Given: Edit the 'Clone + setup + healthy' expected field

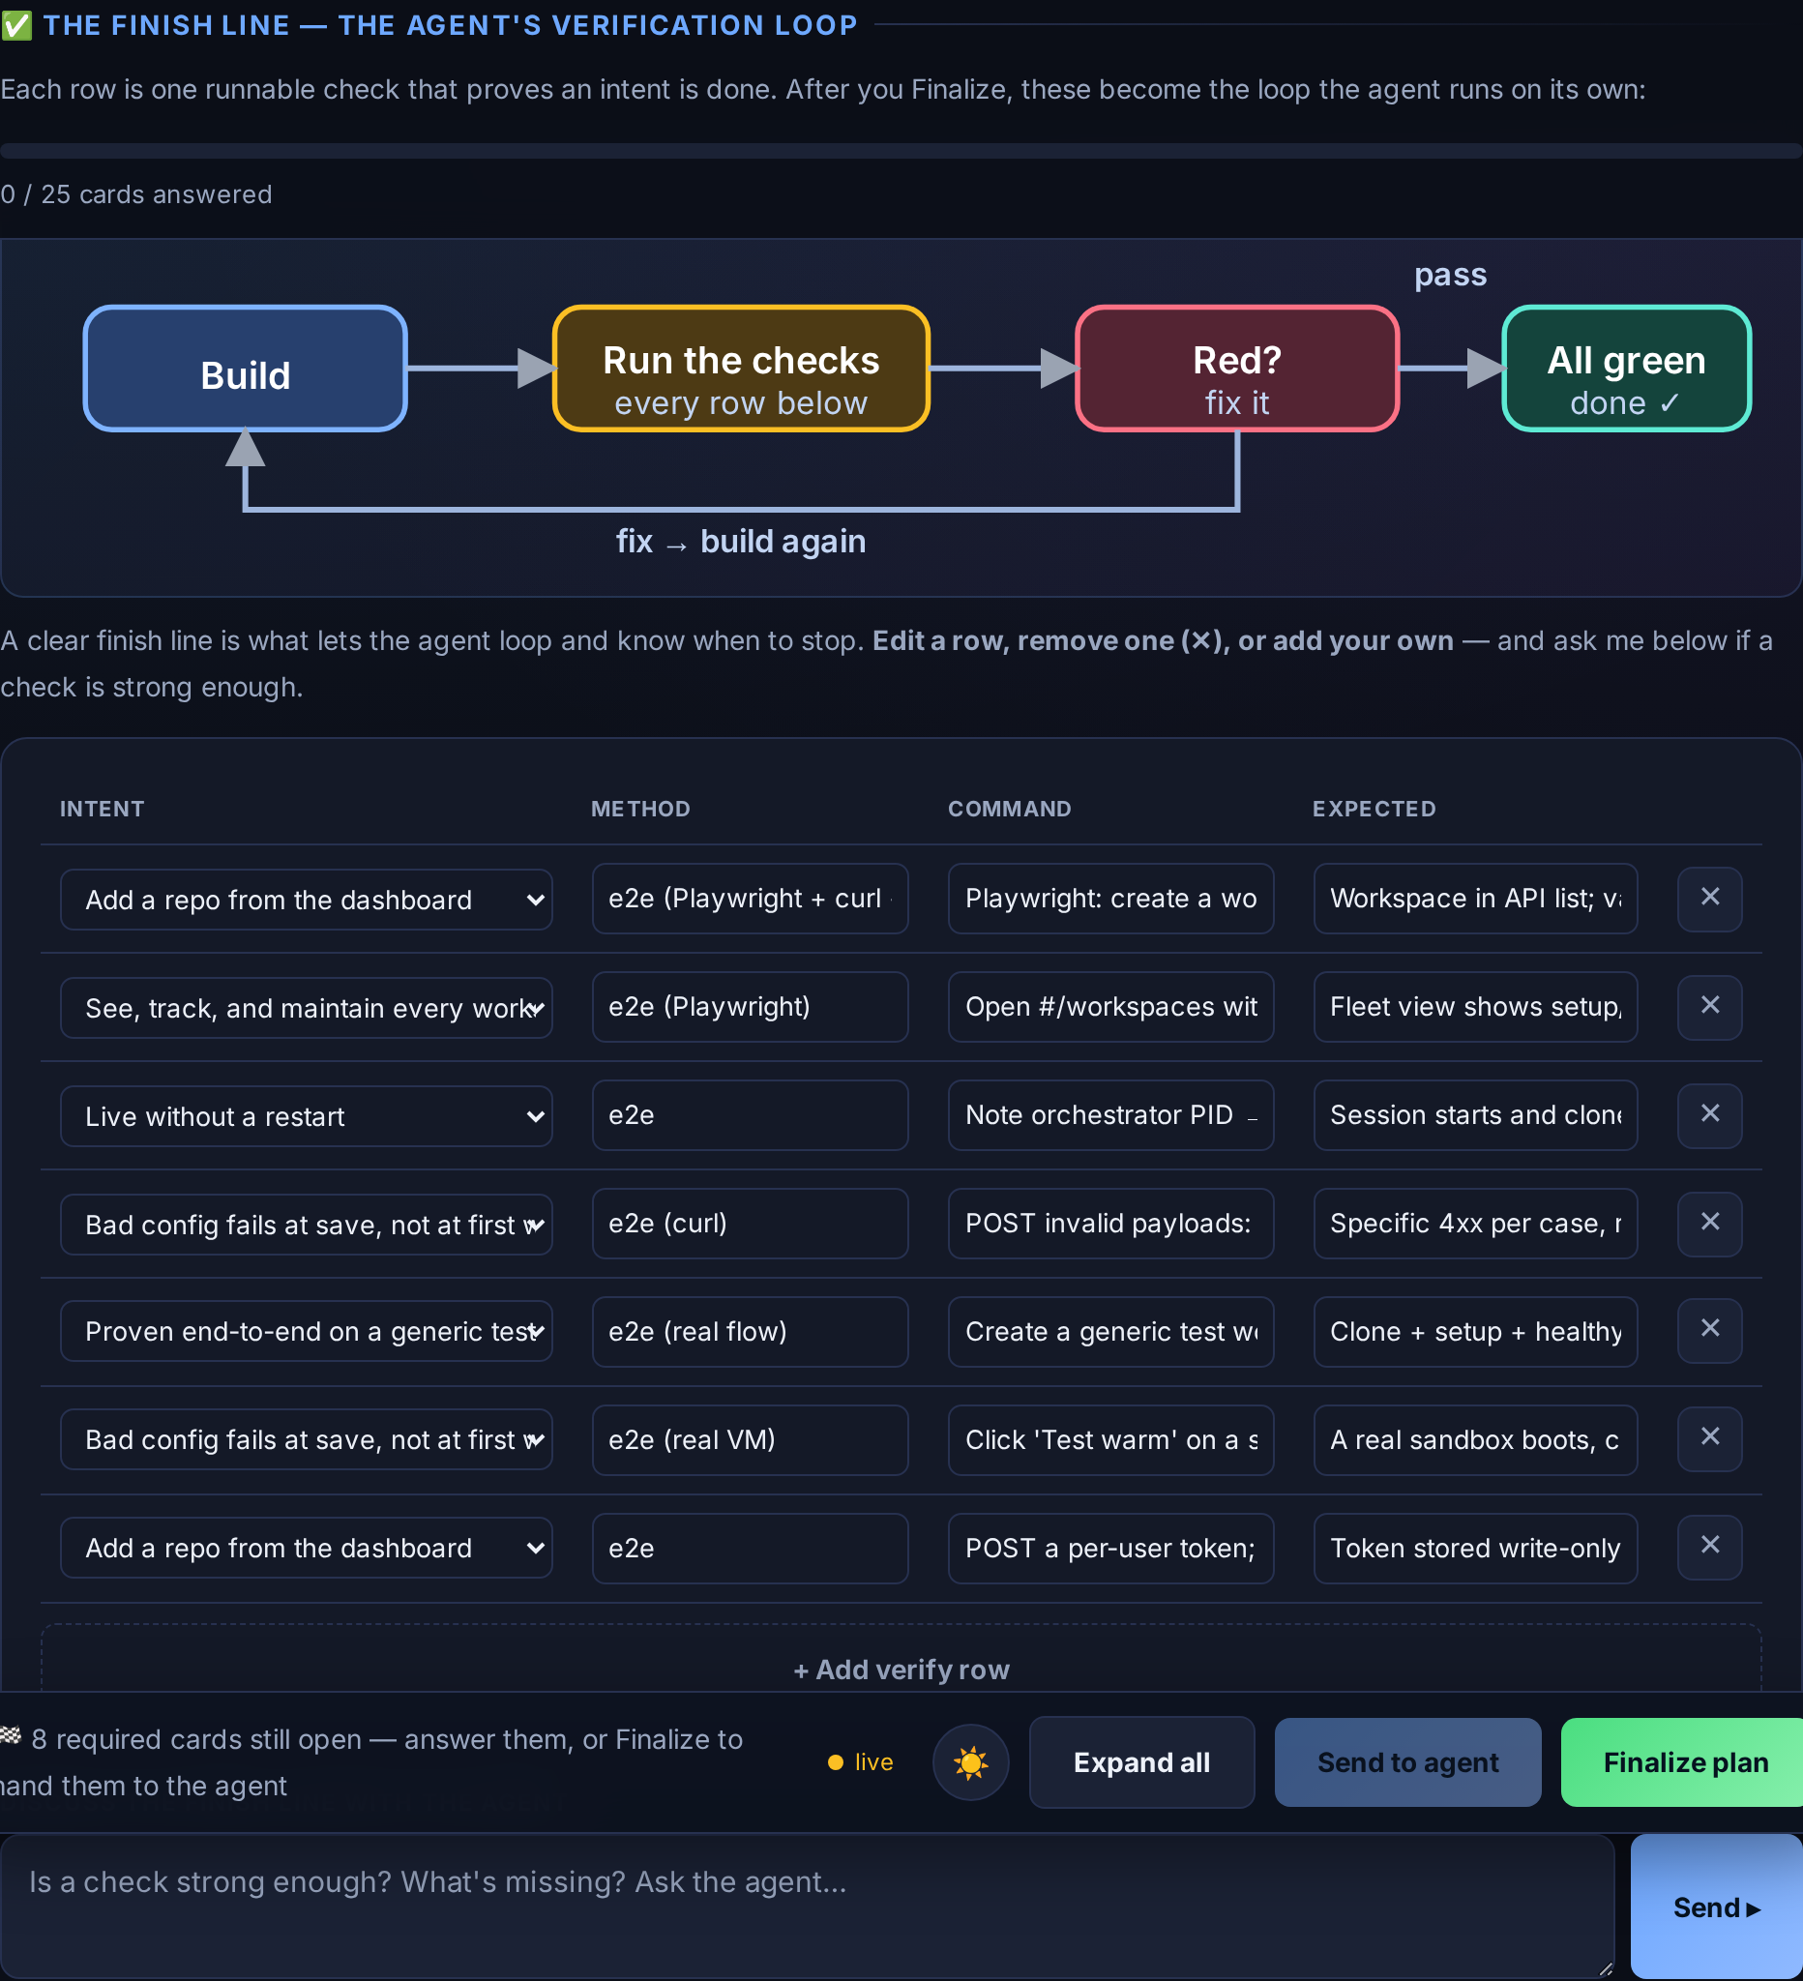Looking at the screenshot, I should 1475,1330.
